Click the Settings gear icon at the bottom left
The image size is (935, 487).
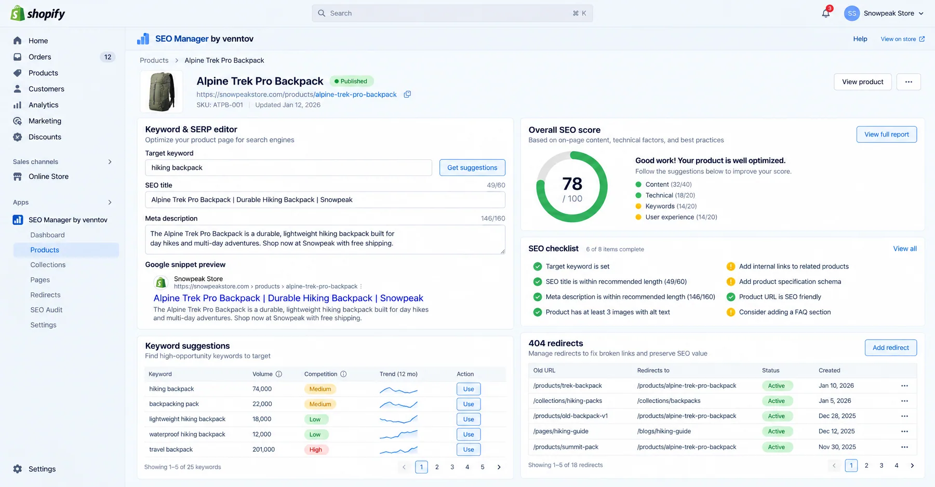pyautogui.click(x=18, y=469)
